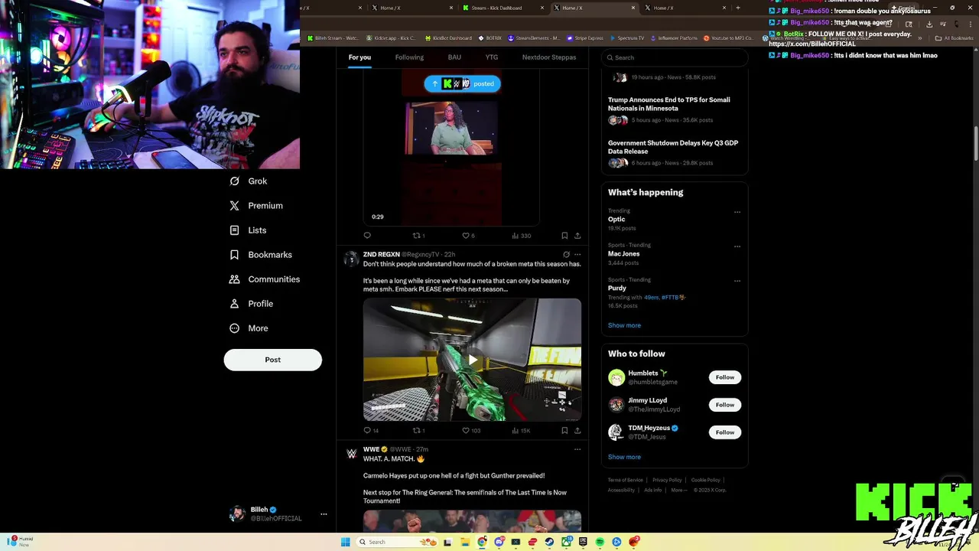Click the white Post button
The image size is (979, 551).
[272, 360]
